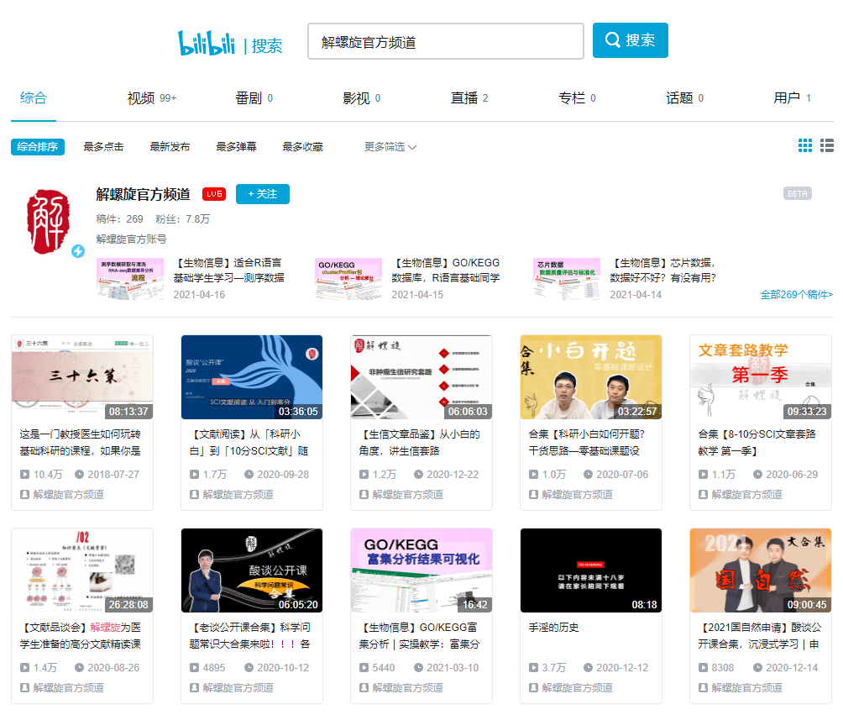Screen dimensions: 843x715
Task: Open title 【文献阅读】从「科研小白」
Action: (249, 442)
